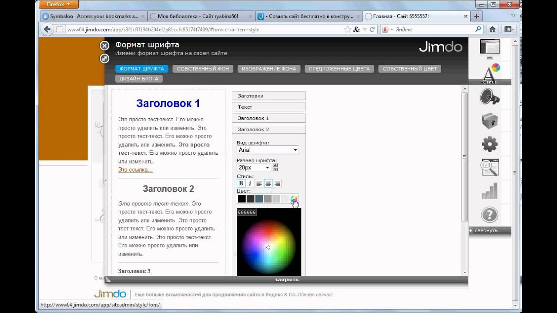Screen dimensions: 557x313
Task: Pick the near-white color swatch
Action: pyautogui.click(x=285, y=199)
